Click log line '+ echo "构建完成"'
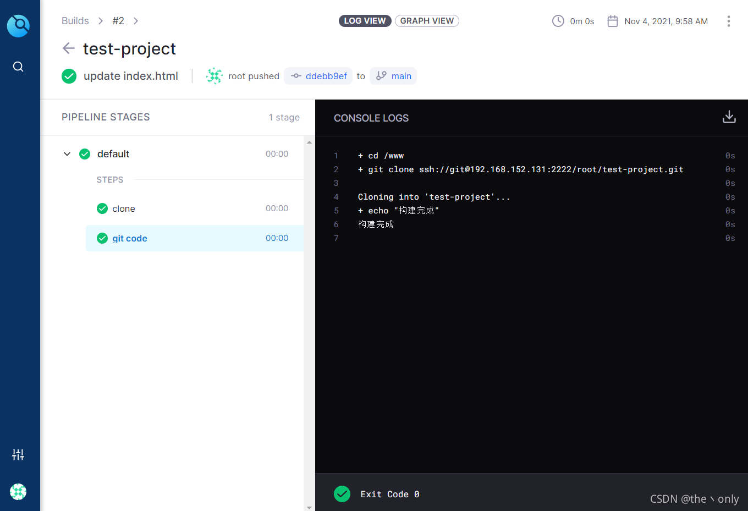748x511 pixels. [x=398, y=211]
